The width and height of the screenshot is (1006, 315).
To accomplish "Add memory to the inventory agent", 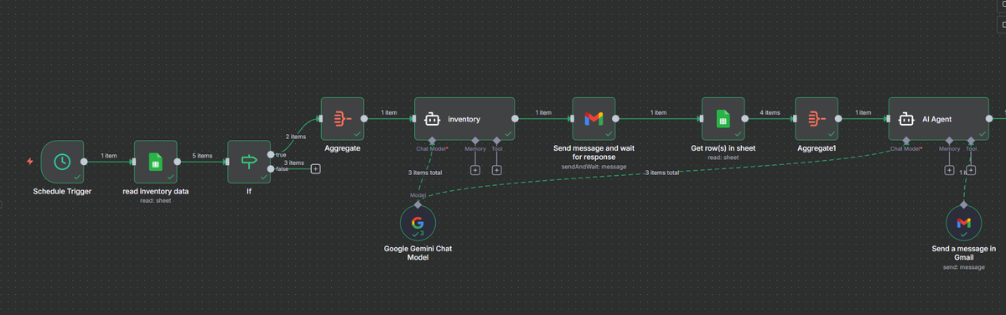I will (475, 170).
